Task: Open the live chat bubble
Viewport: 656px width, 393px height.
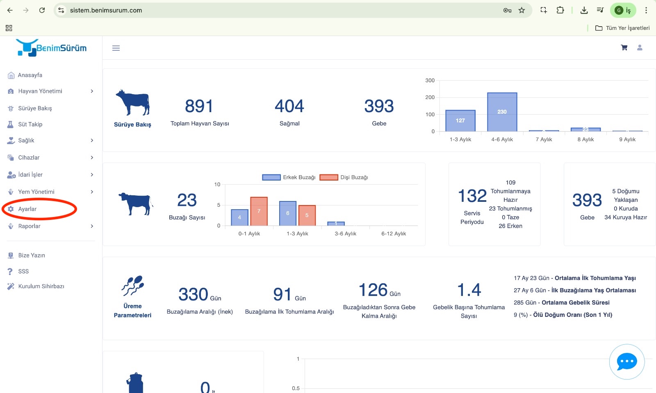Action: coord(627,362)
